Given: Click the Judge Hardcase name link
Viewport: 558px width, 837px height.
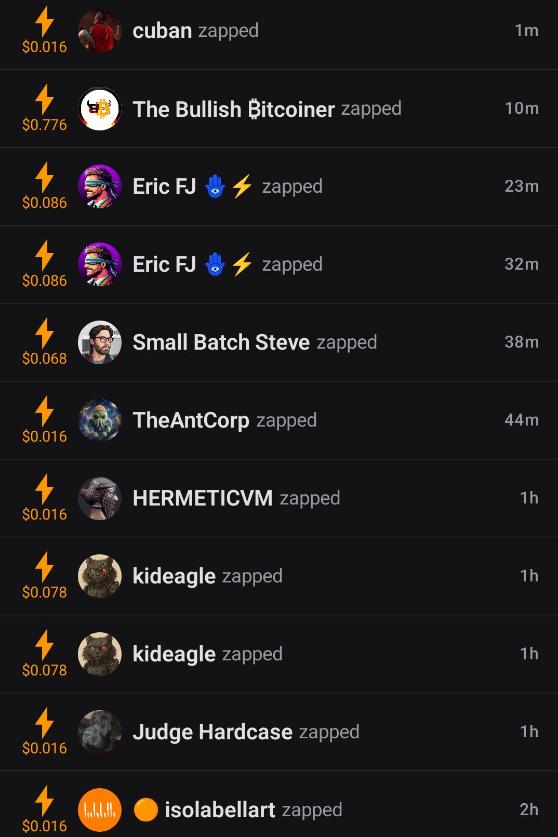Looking at the screenshot, I should tap(212, 732).
